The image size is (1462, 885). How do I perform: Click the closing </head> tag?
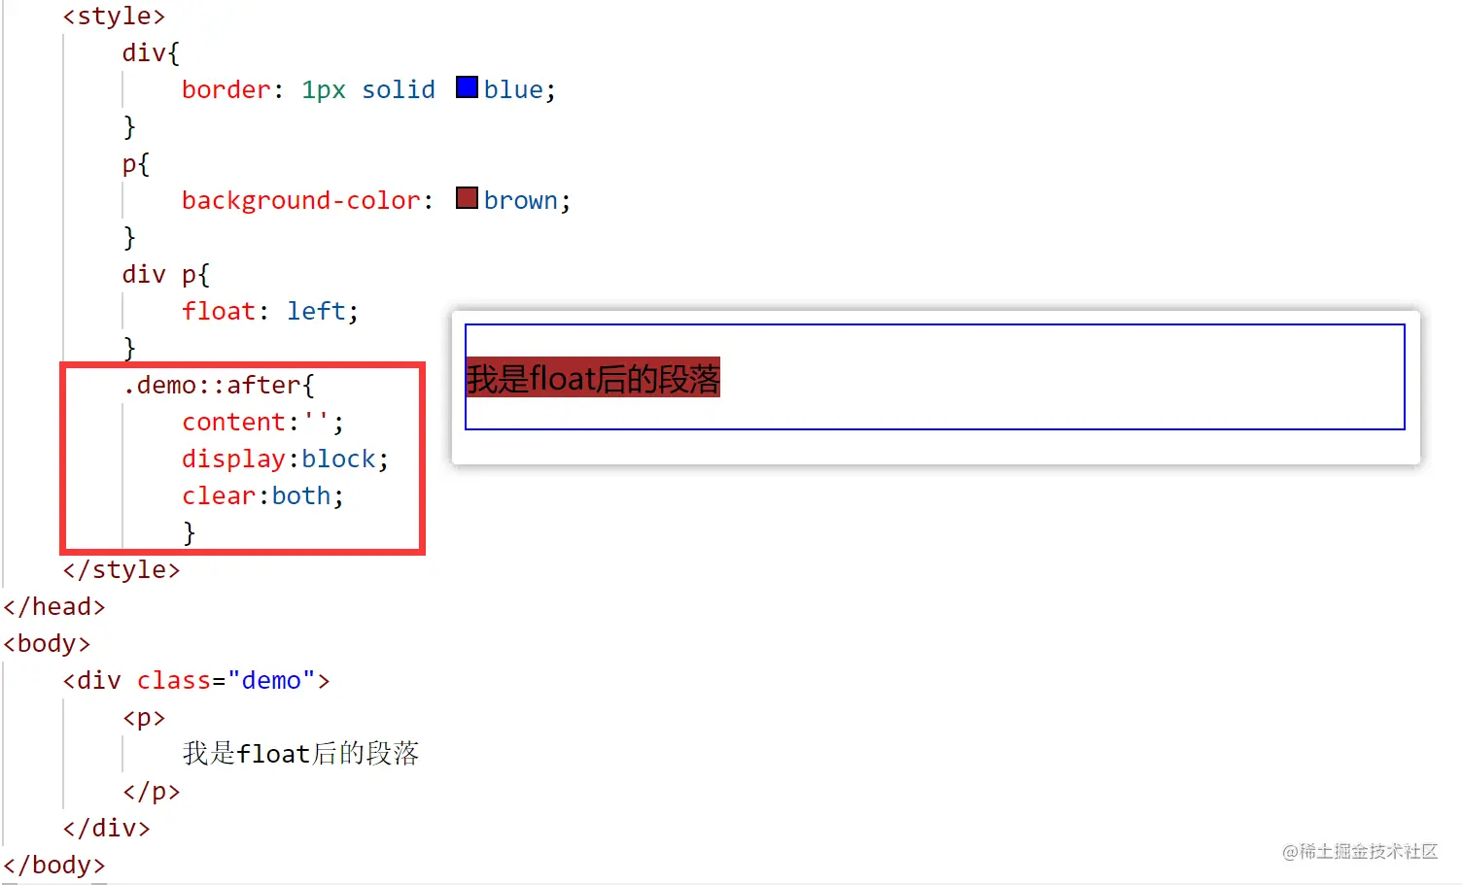[x=54, y=606]
